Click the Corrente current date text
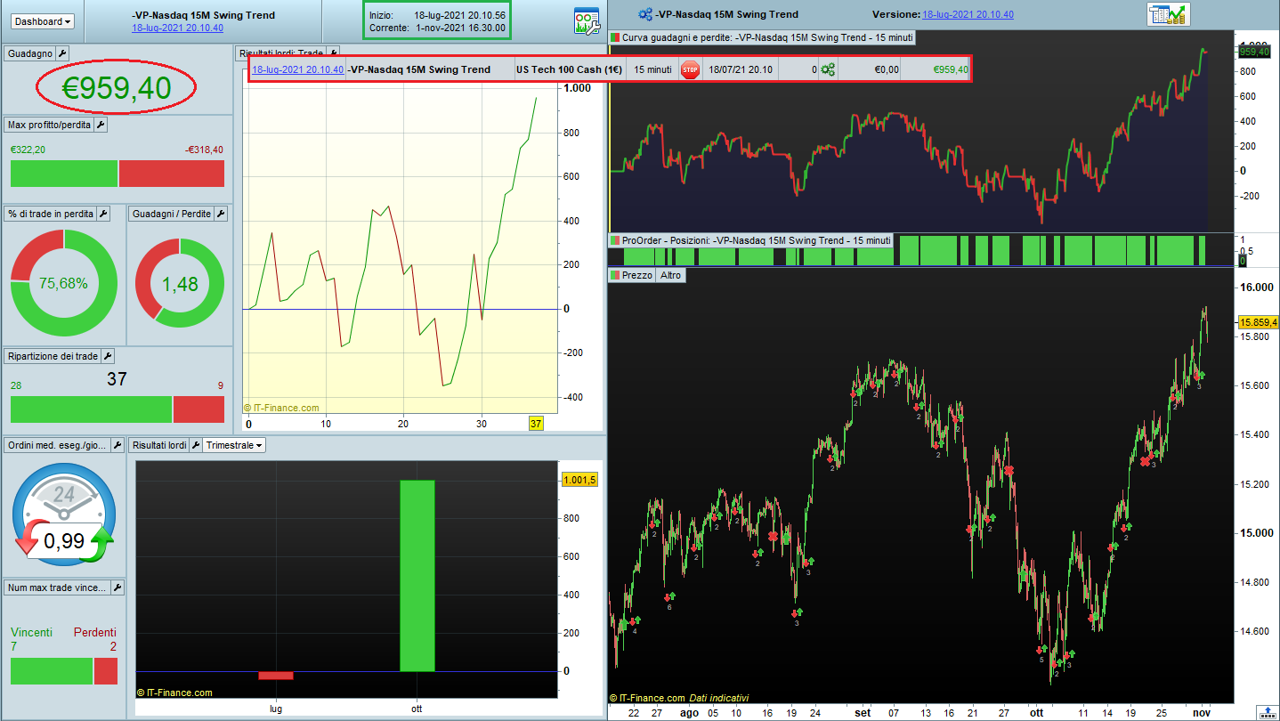The width and height of the screenshot is (1280, 721). coord(437,28)
